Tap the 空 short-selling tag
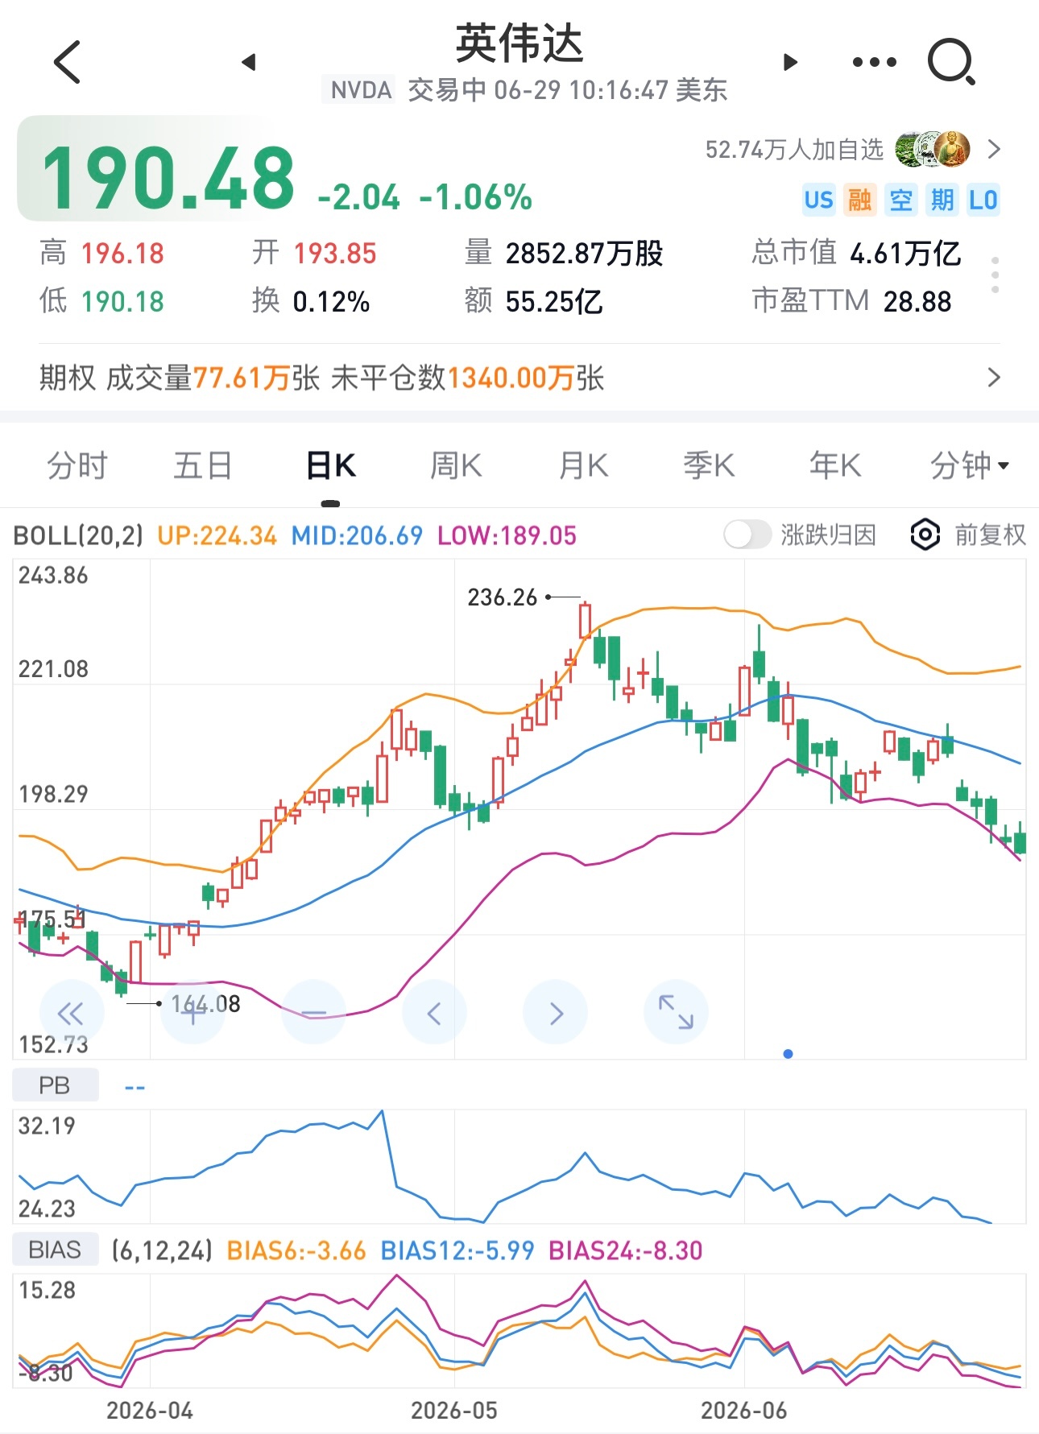This screenshot has width=1039, height=1434. pyautogui.click(x=900, y=200)
